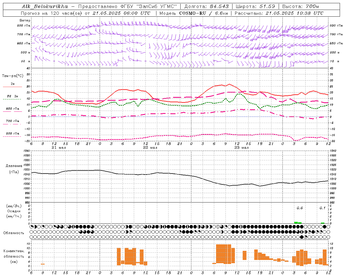Image resolution: width=344 pixels, height=275 pixels.
Task: Click the small orange convective bar near hour 9 on 21 мая
Action: [x=43, y=264]
